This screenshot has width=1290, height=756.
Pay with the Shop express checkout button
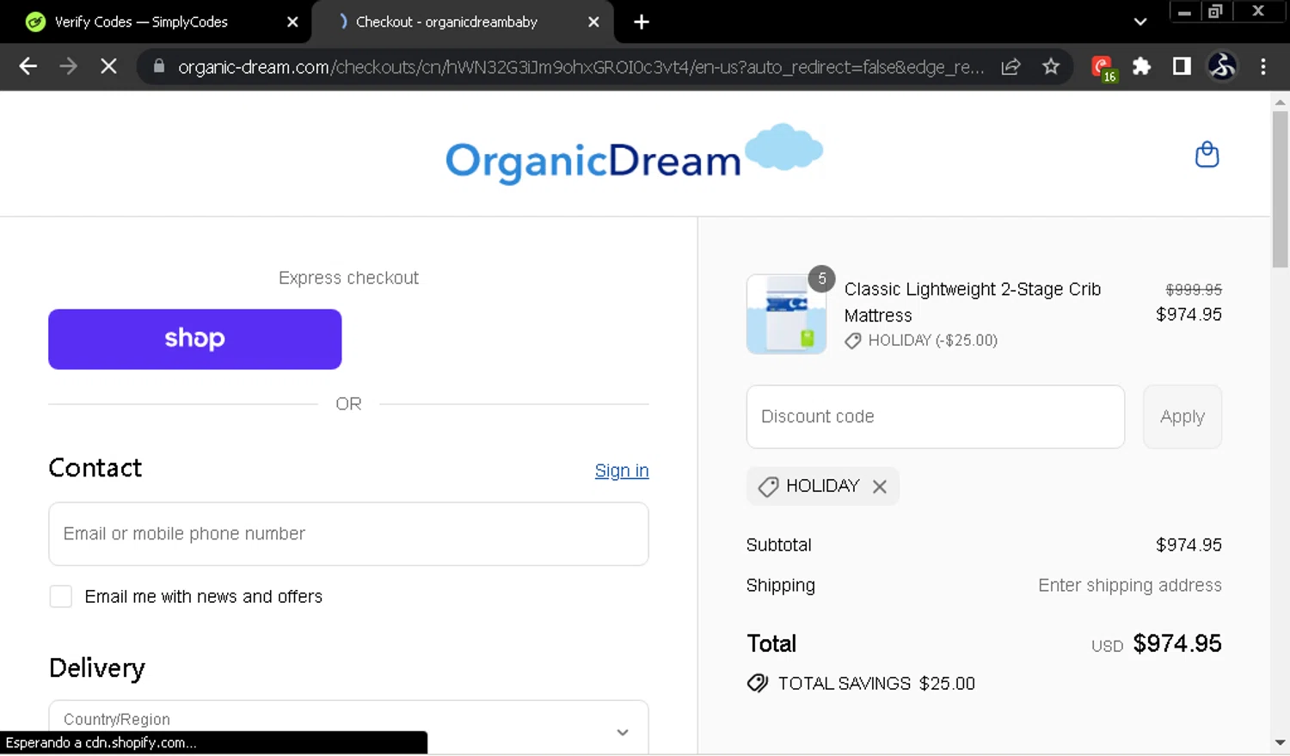194,339
